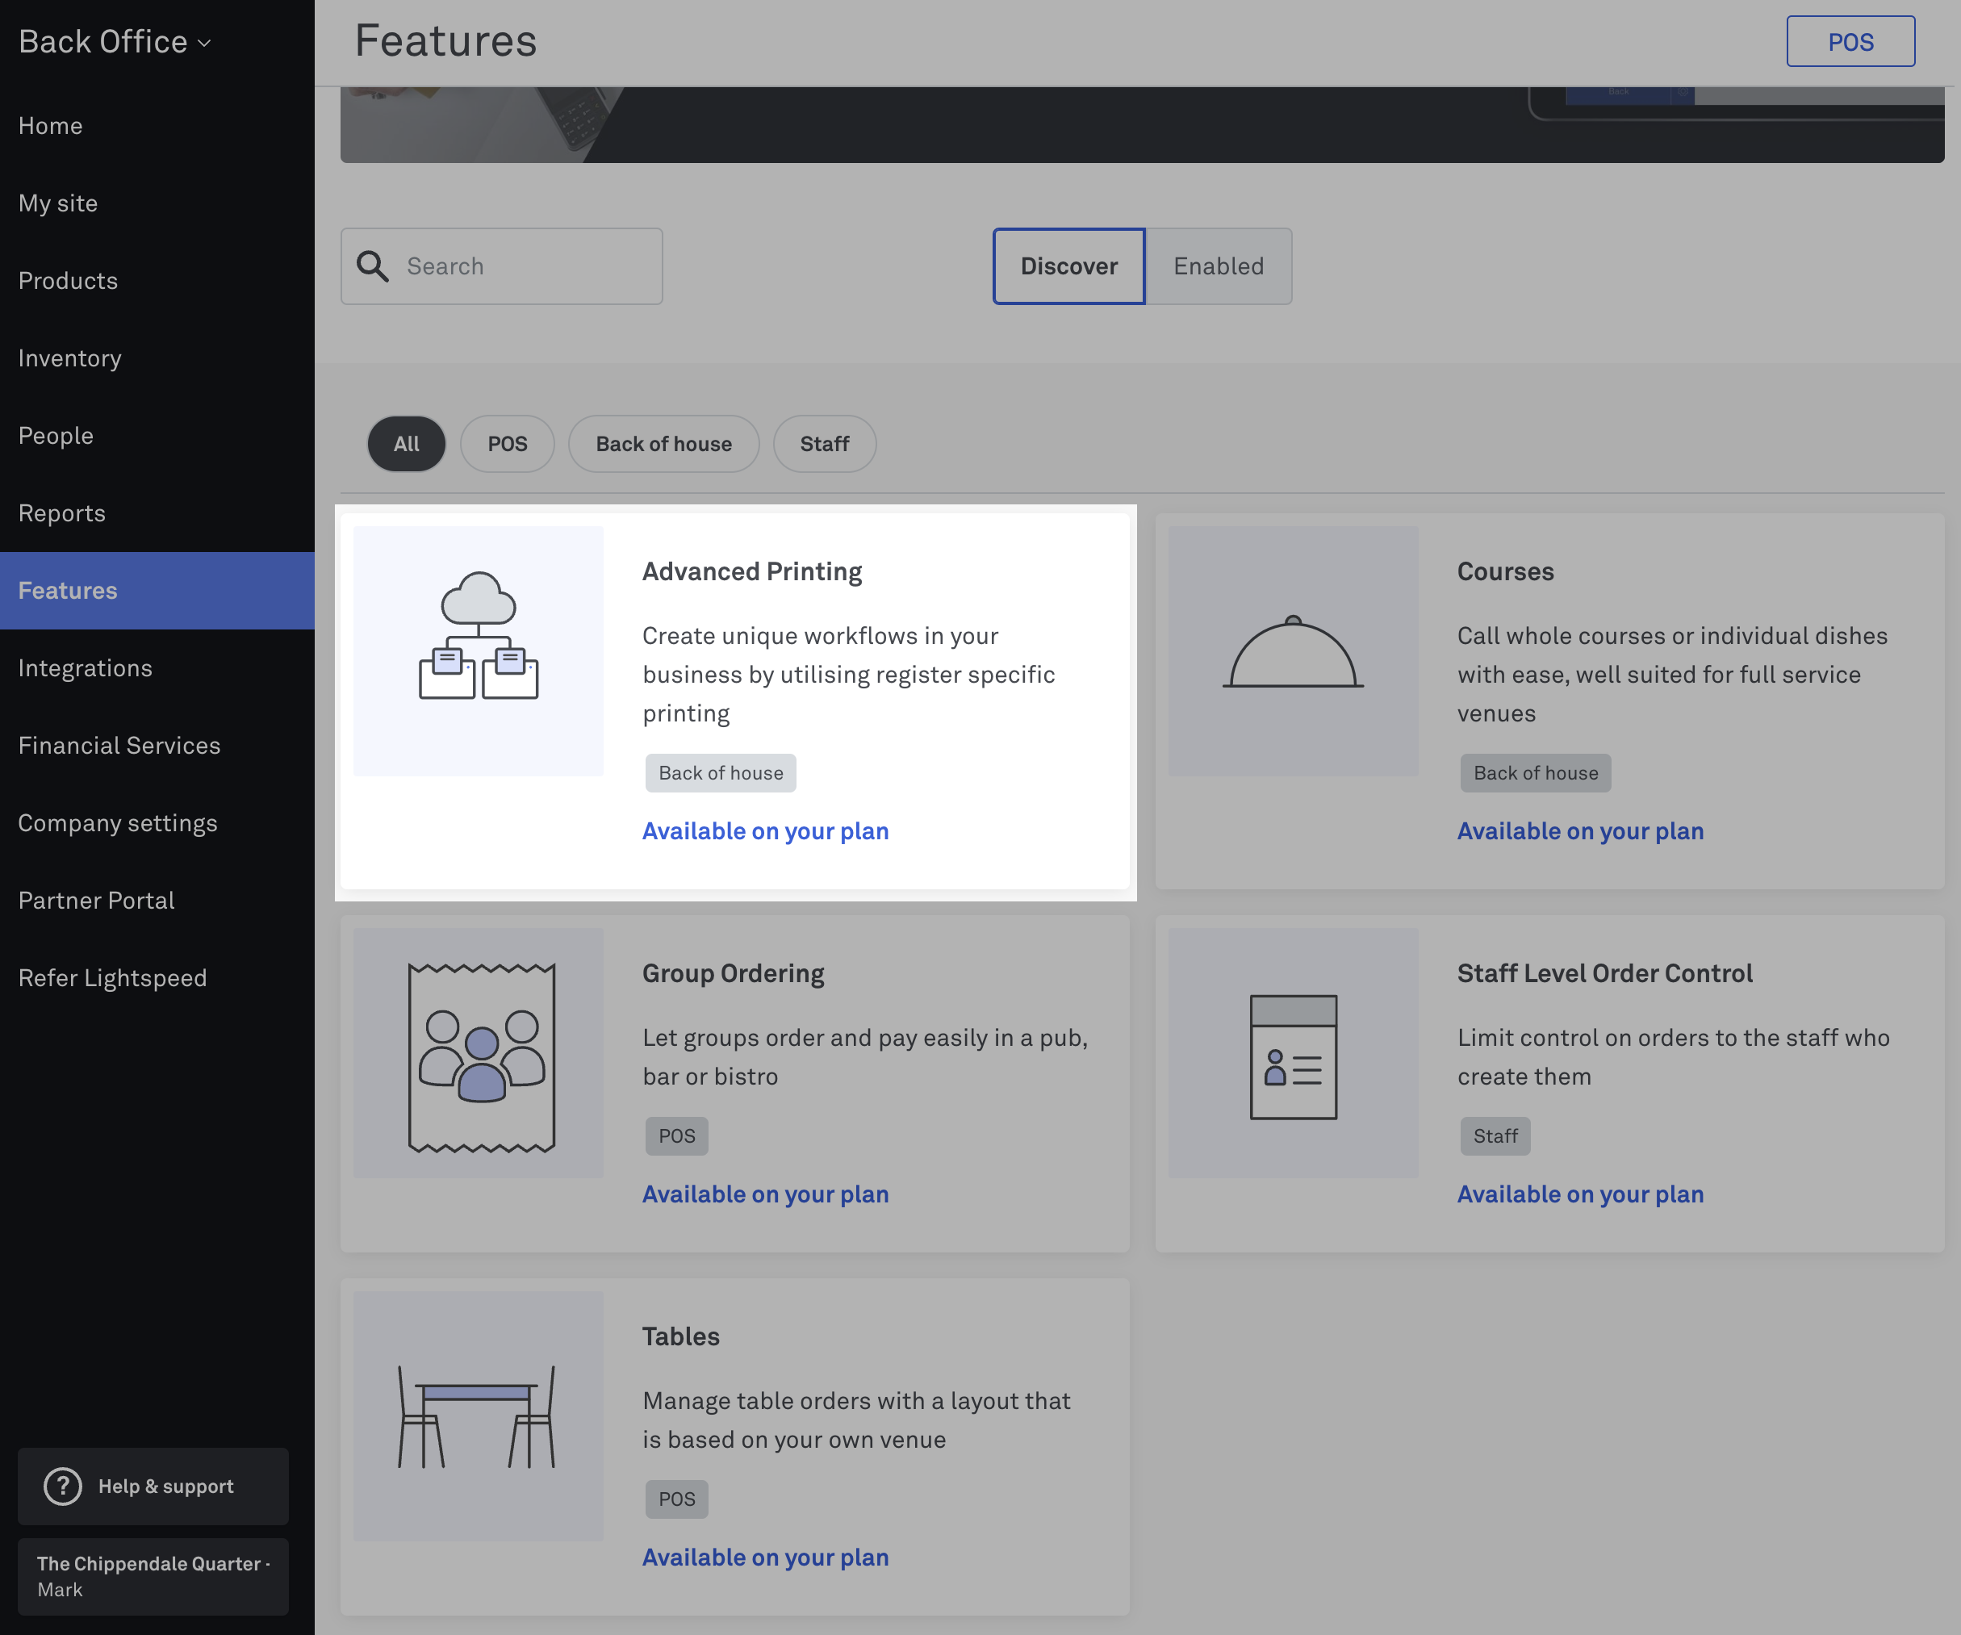Open The Chippendale Quarter account switcher
The width and height of the screenshot is (1961, 1635).
(x=153, y=1576)
